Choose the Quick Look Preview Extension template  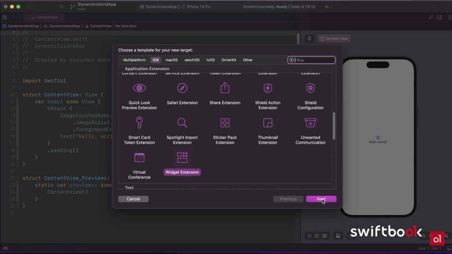pos(139,96)
